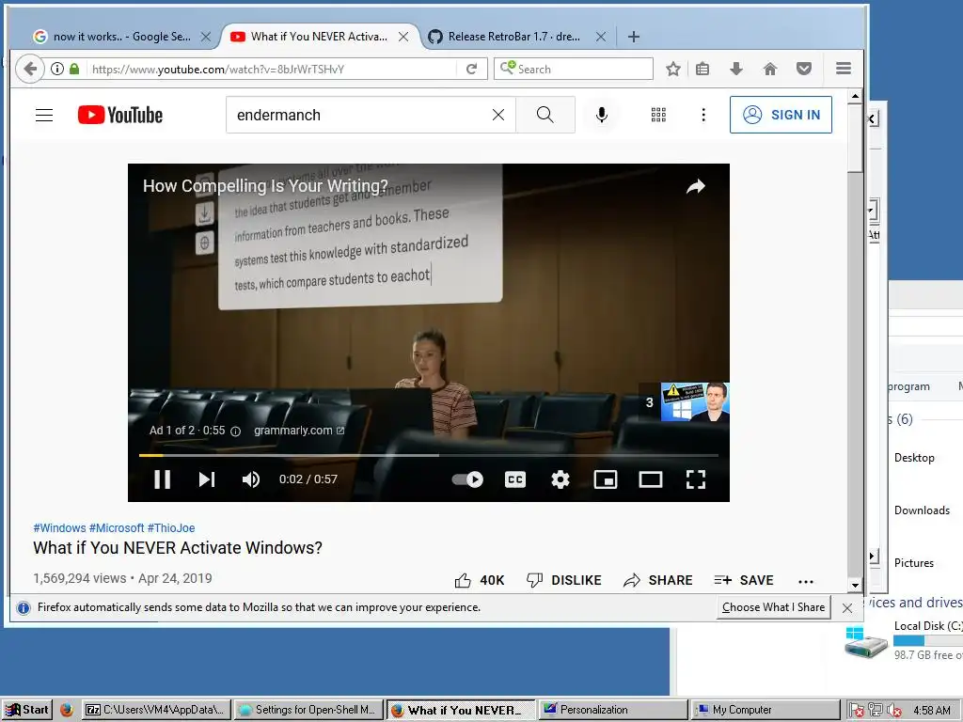Switch to 7-Zip AppData taskbar window
963x722 pixels.
tap(157, 710)
